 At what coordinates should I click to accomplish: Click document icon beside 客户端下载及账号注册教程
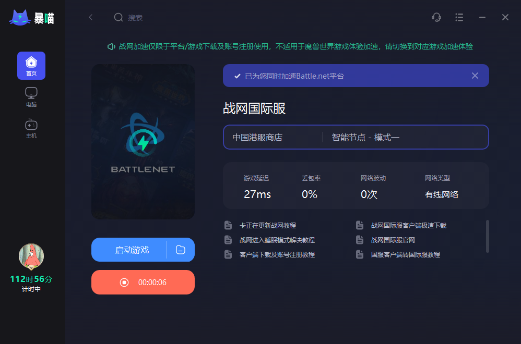point(228,254)
